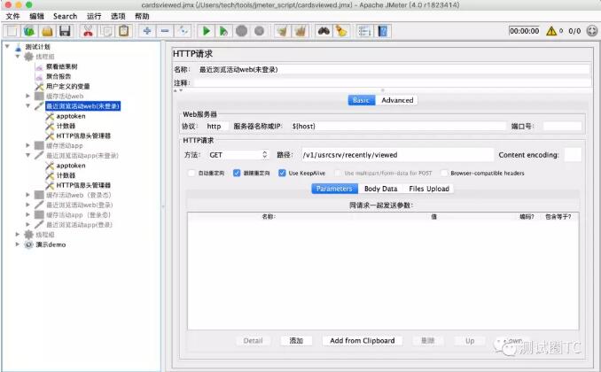
Task: Collapse the 最近浏览活动app(未登录) node
Action: click(27, 155)
